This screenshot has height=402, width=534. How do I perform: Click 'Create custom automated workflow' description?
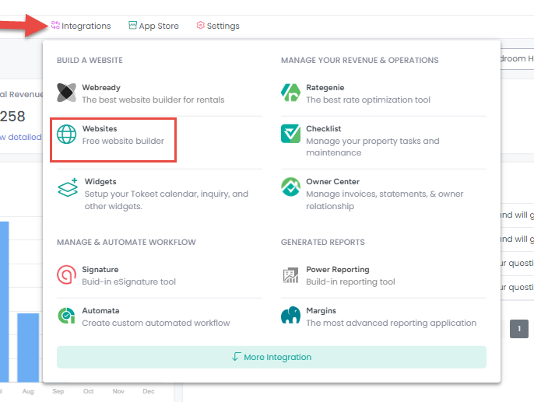click(156, 323)
